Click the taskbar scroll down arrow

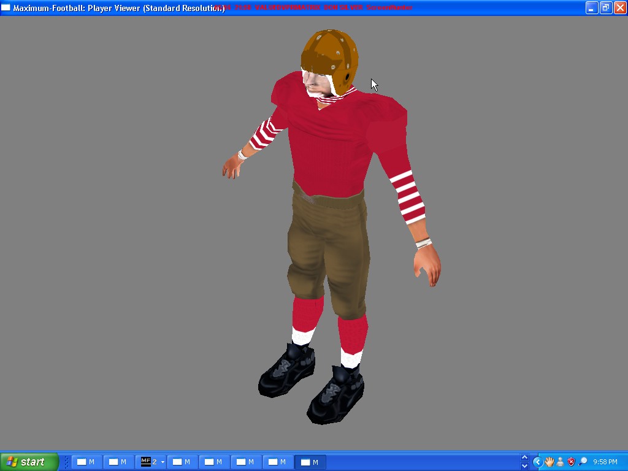524,466
